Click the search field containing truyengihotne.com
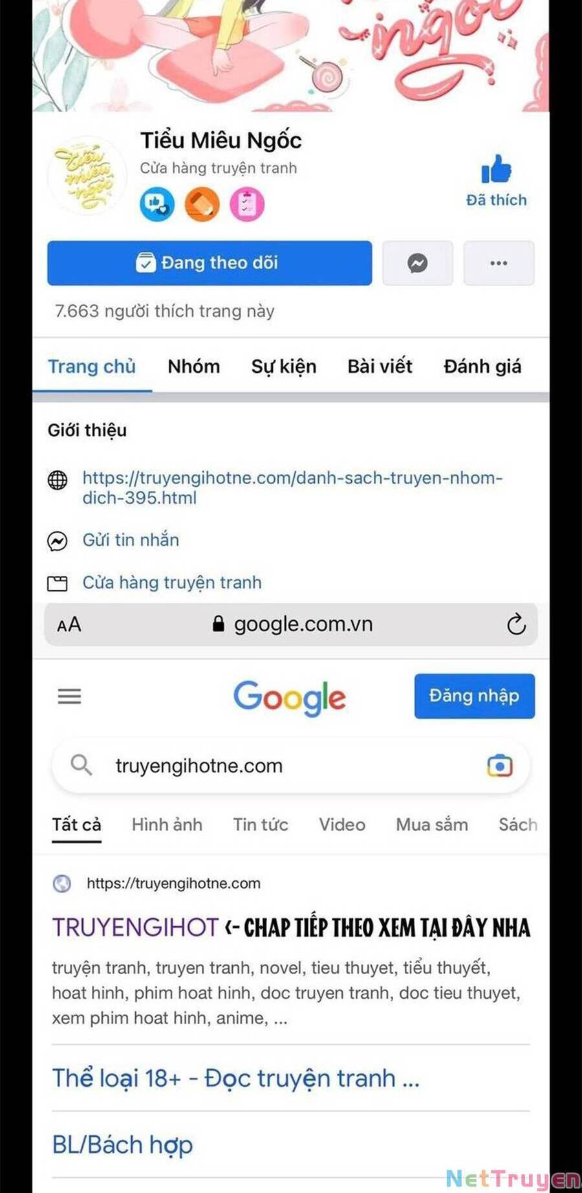Screen dimensions: 582x1193 pyautogui.click(x=290, y=766)
